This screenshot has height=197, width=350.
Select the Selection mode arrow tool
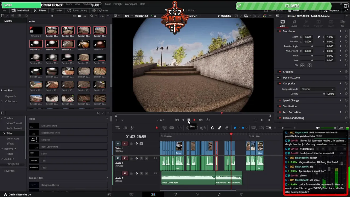pos(157,128)
